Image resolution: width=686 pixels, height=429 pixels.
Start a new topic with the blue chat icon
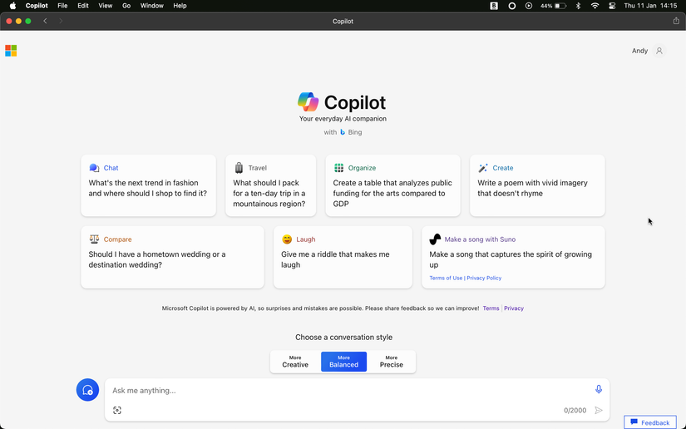(87, 390)
